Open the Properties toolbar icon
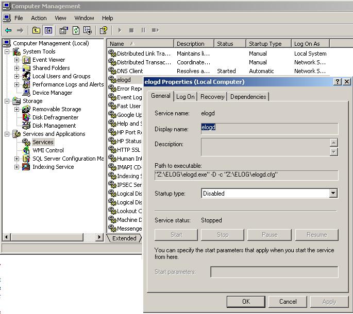 tap(64, 30)
